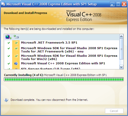Click download checkmark for Visual C++ 2008 Express
The height and width of the screenshot is (116, 128).
point(9,64)
